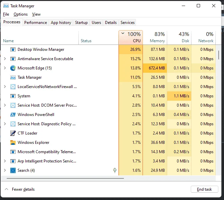
Task: Select the Windows PowerShell row name
Action: click(x=36, y=115)
